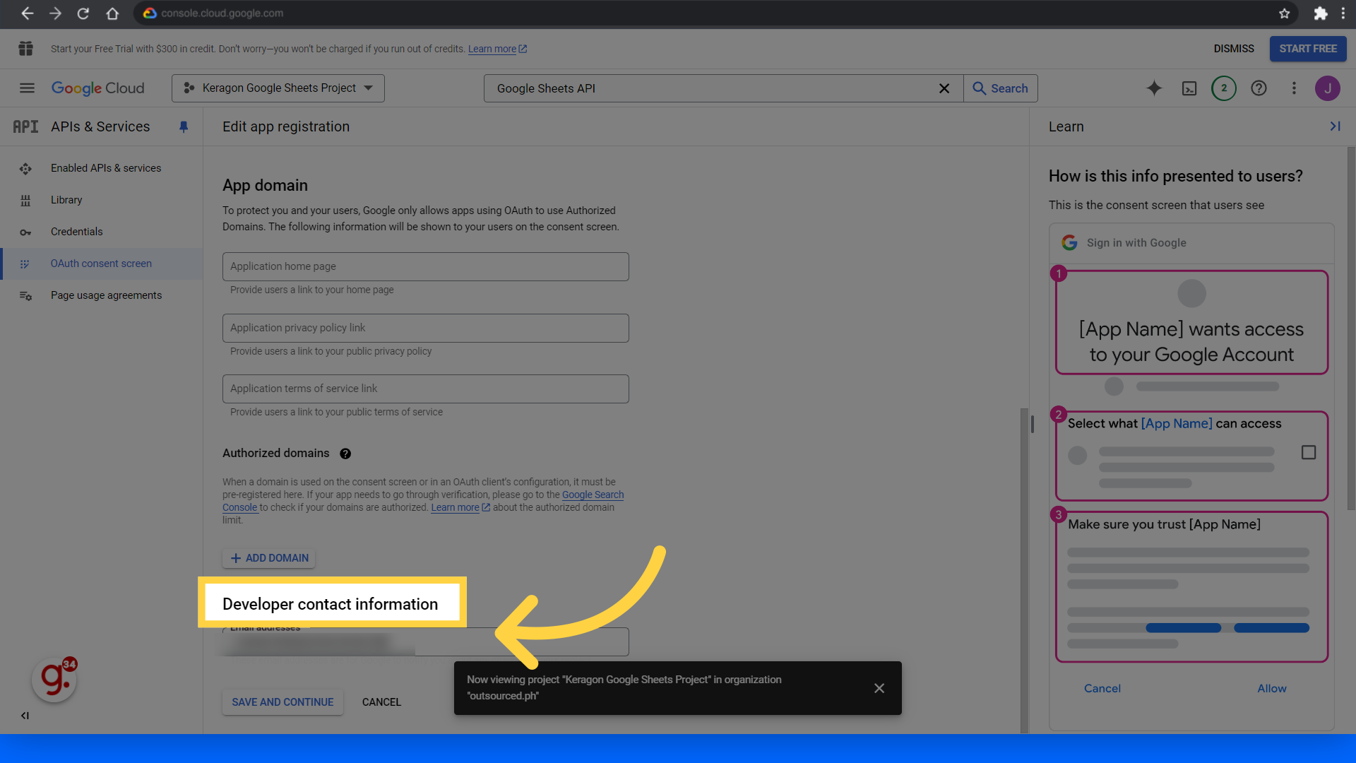Go forward with browser forward arrow
This screenshot has height=763, width=1356.
click(55, 13)
